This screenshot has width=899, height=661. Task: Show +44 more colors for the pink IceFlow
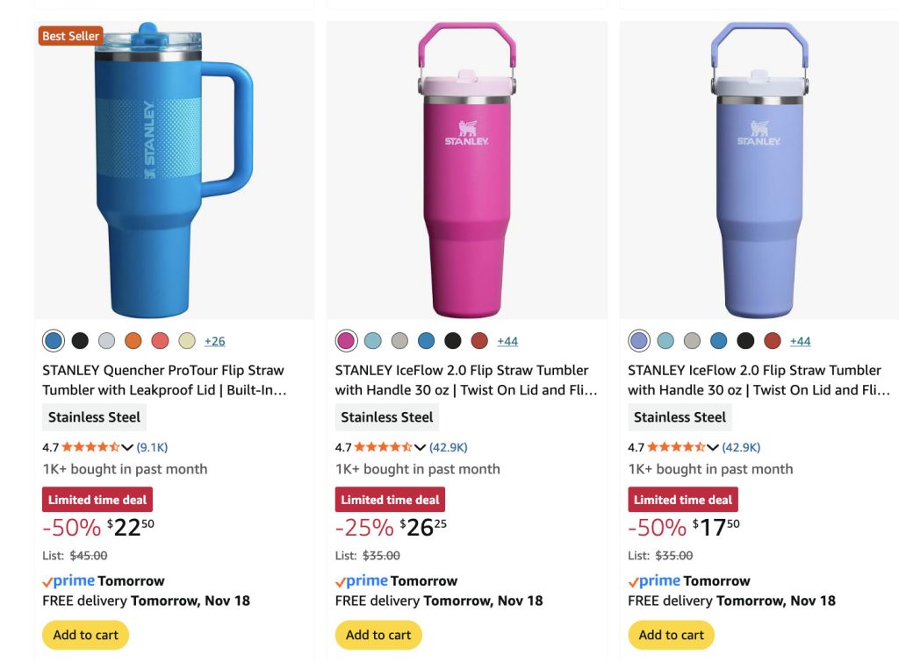click(507, 341)
